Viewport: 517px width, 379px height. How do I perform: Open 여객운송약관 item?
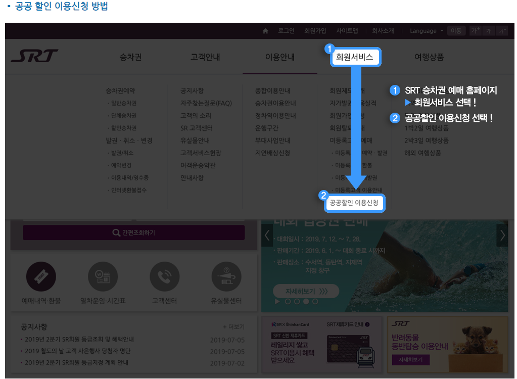(x=198, y=165)
